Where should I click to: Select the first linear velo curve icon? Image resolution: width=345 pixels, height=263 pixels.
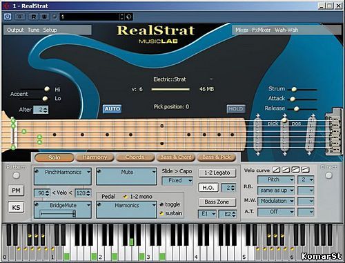click(276, 170)
